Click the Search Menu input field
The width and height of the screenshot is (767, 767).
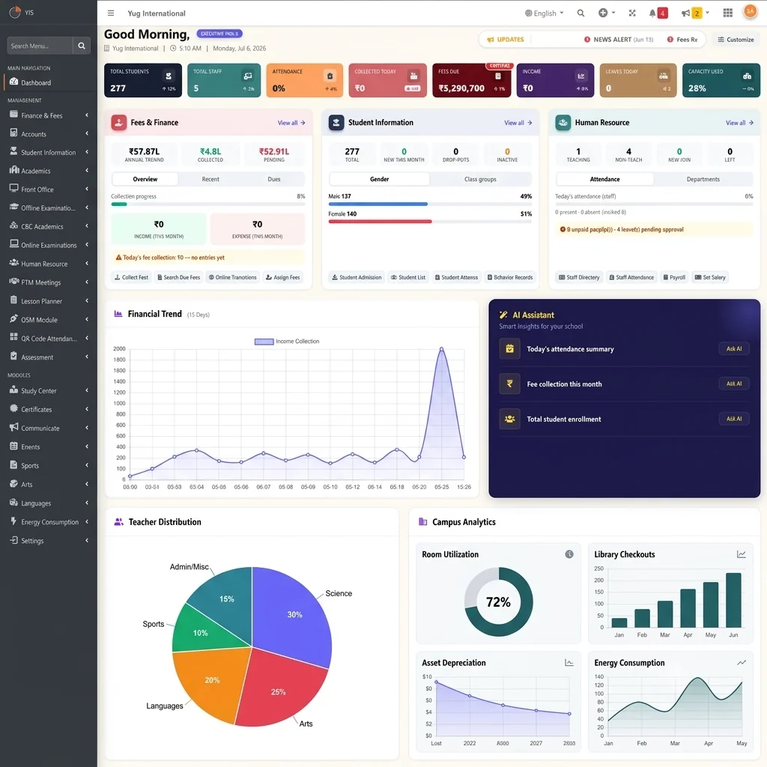[x=40, y=46]
